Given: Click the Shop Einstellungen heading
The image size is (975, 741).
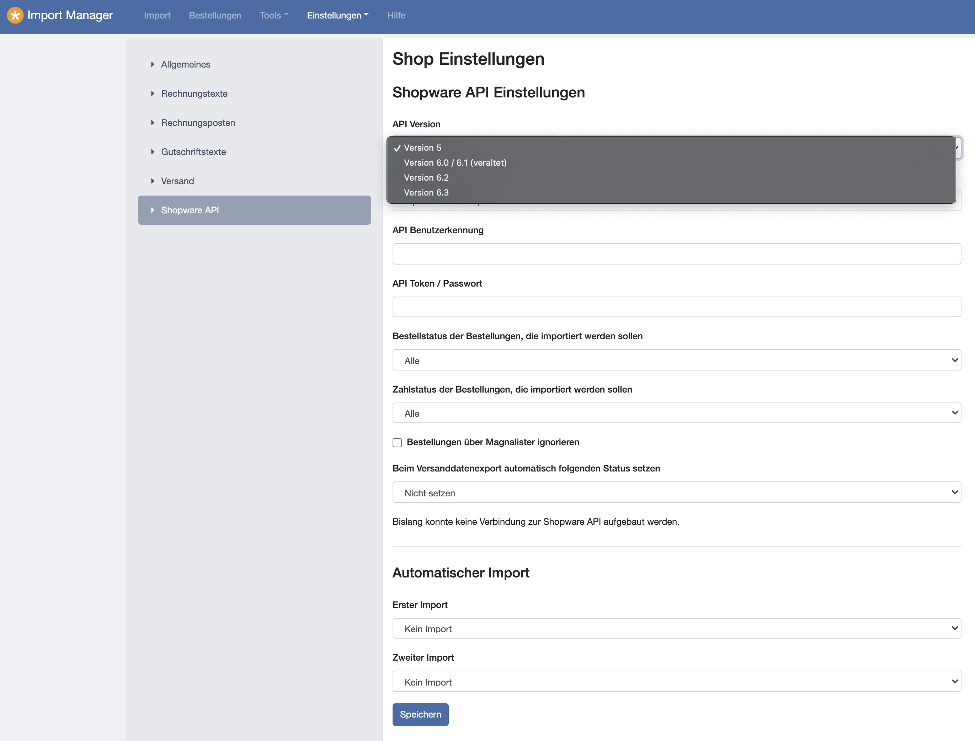Looking at the screenshot, I should [x=468, y=59].
